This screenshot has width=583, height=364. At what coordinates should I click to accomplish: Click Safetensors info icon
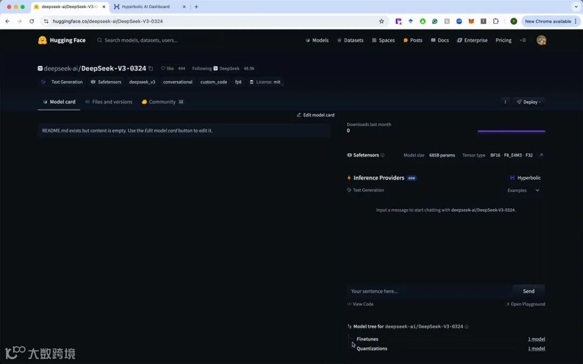click(x=383, y=155)
